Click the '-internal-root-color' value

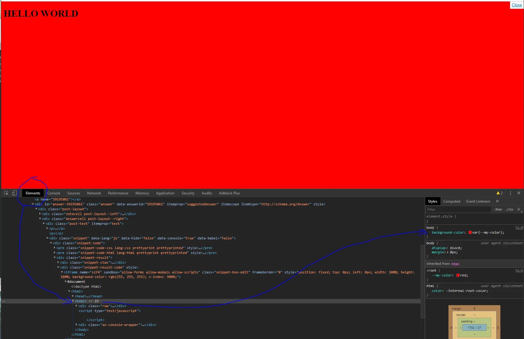coord(466,291)
